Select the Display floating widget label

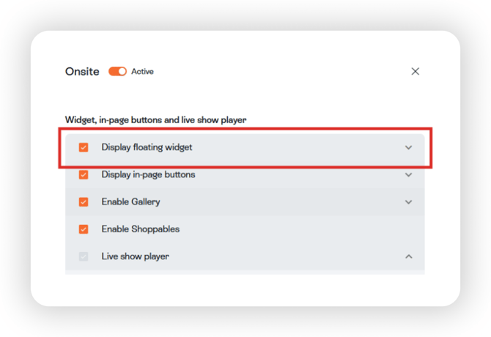147,147
